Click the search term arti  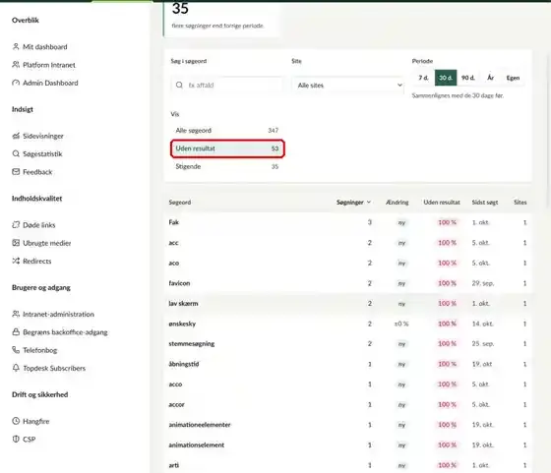click(173, 465)
